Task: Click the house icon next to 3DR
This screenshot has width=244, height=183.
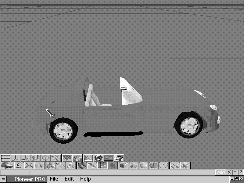Action: (77, 158)
